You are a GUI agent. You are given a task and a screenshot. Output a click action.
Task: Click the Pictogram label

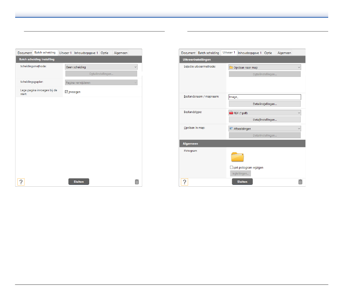(x=190, y=151)
